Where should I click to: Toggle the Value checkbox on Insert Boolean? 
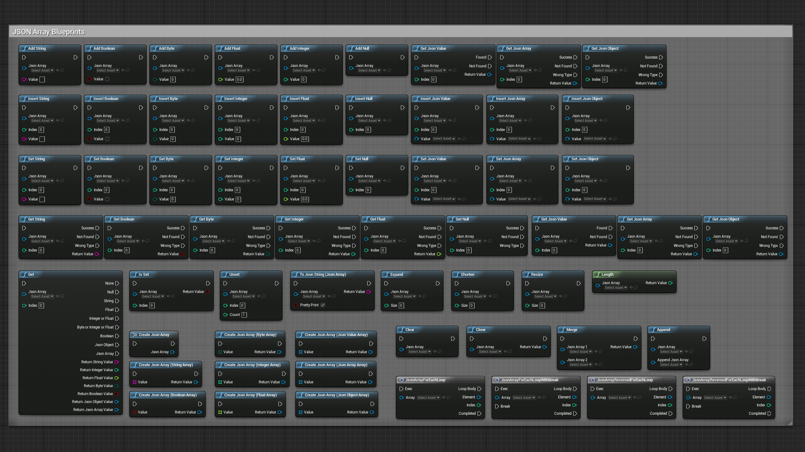[107, 139]
